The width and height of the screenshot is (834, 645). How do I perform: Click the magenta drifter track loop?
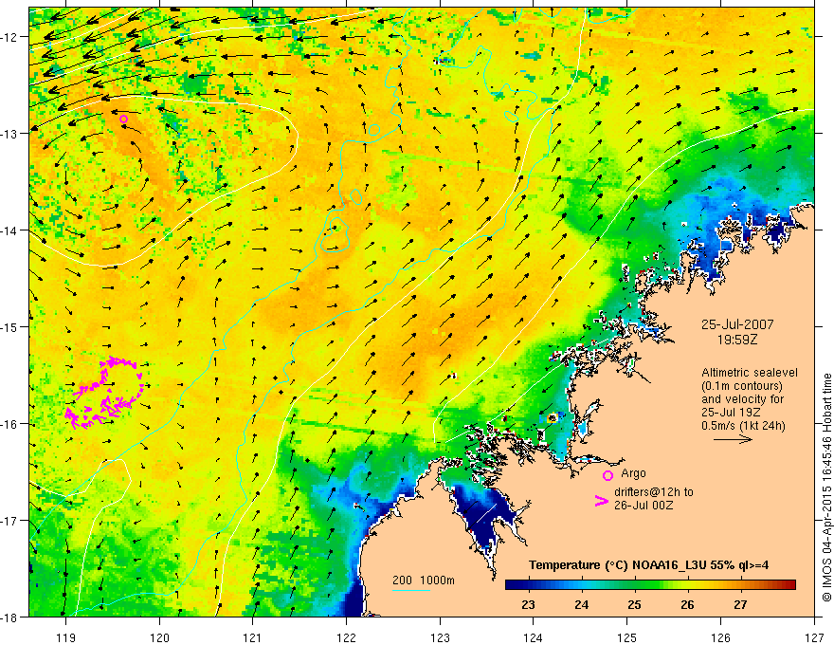[x=103, y=394]
